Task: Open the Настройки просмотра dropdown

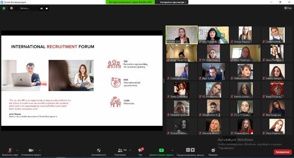Action: (173, 2)
